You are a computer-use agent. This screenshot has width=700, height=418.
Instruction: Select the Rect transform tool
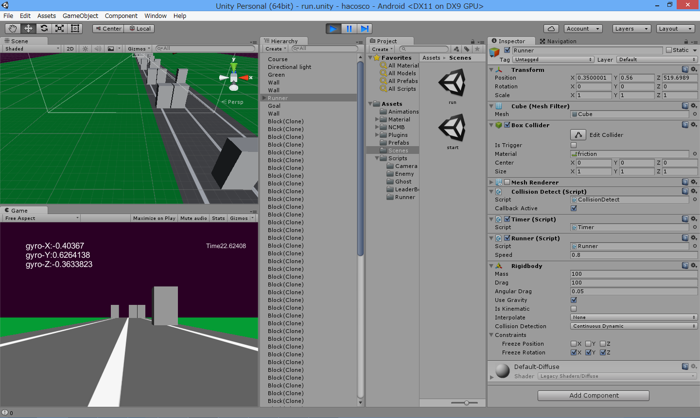[74, 28]
